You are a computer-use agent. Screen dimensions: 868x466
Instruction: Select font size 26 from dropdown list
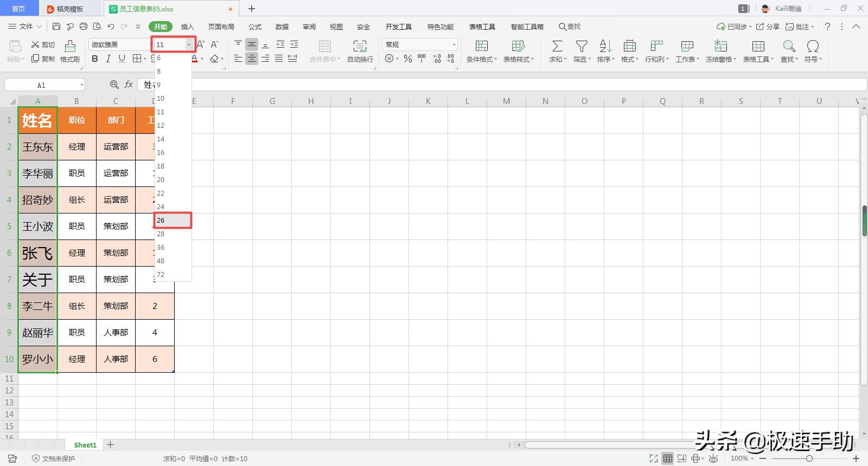click(173, 221)
